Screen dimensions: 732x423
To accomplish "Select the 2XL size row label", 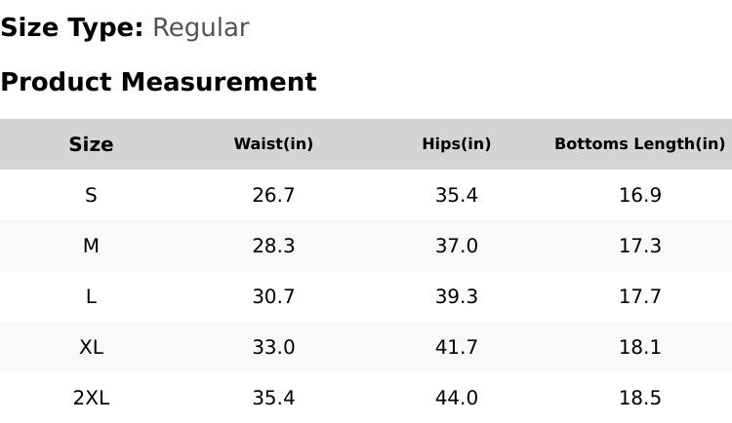I will click(91, 398).
